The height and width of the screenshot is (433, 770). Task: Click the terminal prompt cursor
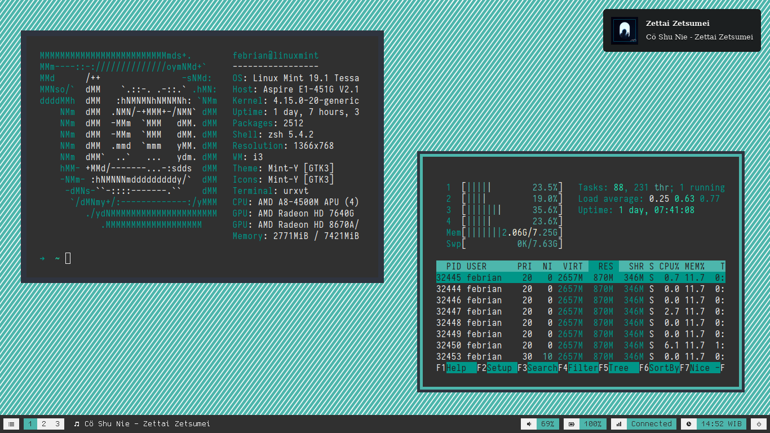[x=68, y=258]
